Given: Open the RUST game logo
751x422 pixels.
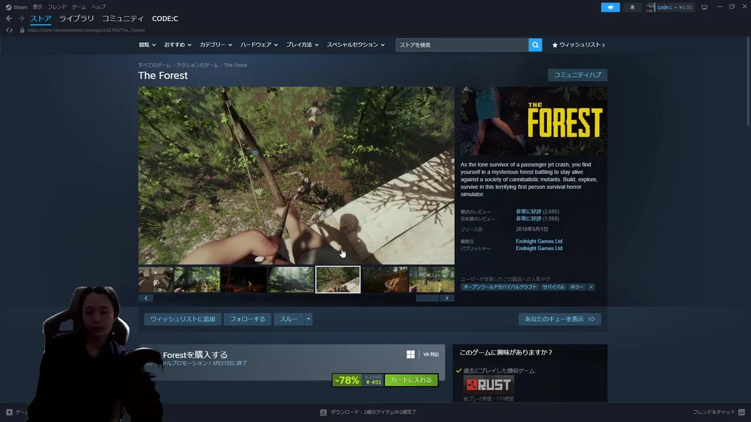Looking at the screenshot, I should click(489, 384).
